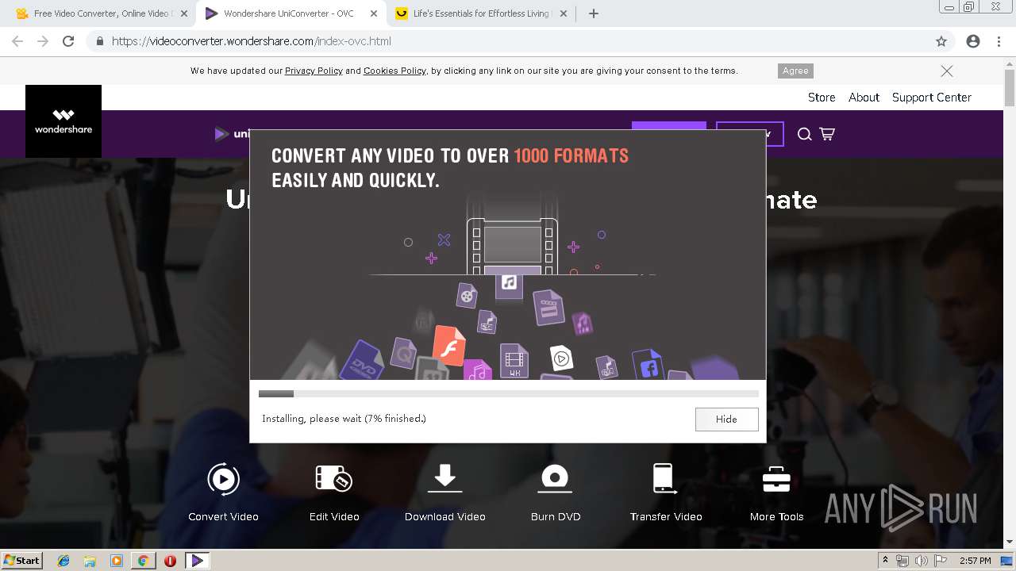Open the Chrome three-dot menu
This screenshot has width=1016, height=571.
999,41
